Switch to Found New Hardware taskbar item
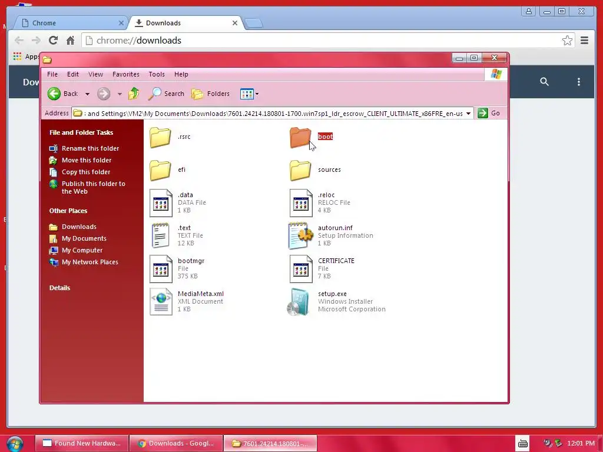The height and width of the screenshot is (452, 603). tap(81, 443)
